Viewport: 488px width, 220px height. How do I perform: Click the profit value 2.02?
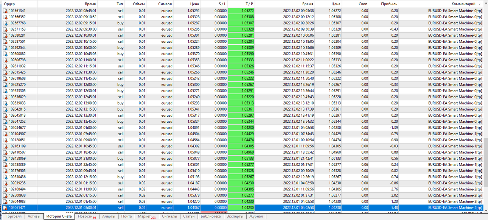click(x=394, y=195)
